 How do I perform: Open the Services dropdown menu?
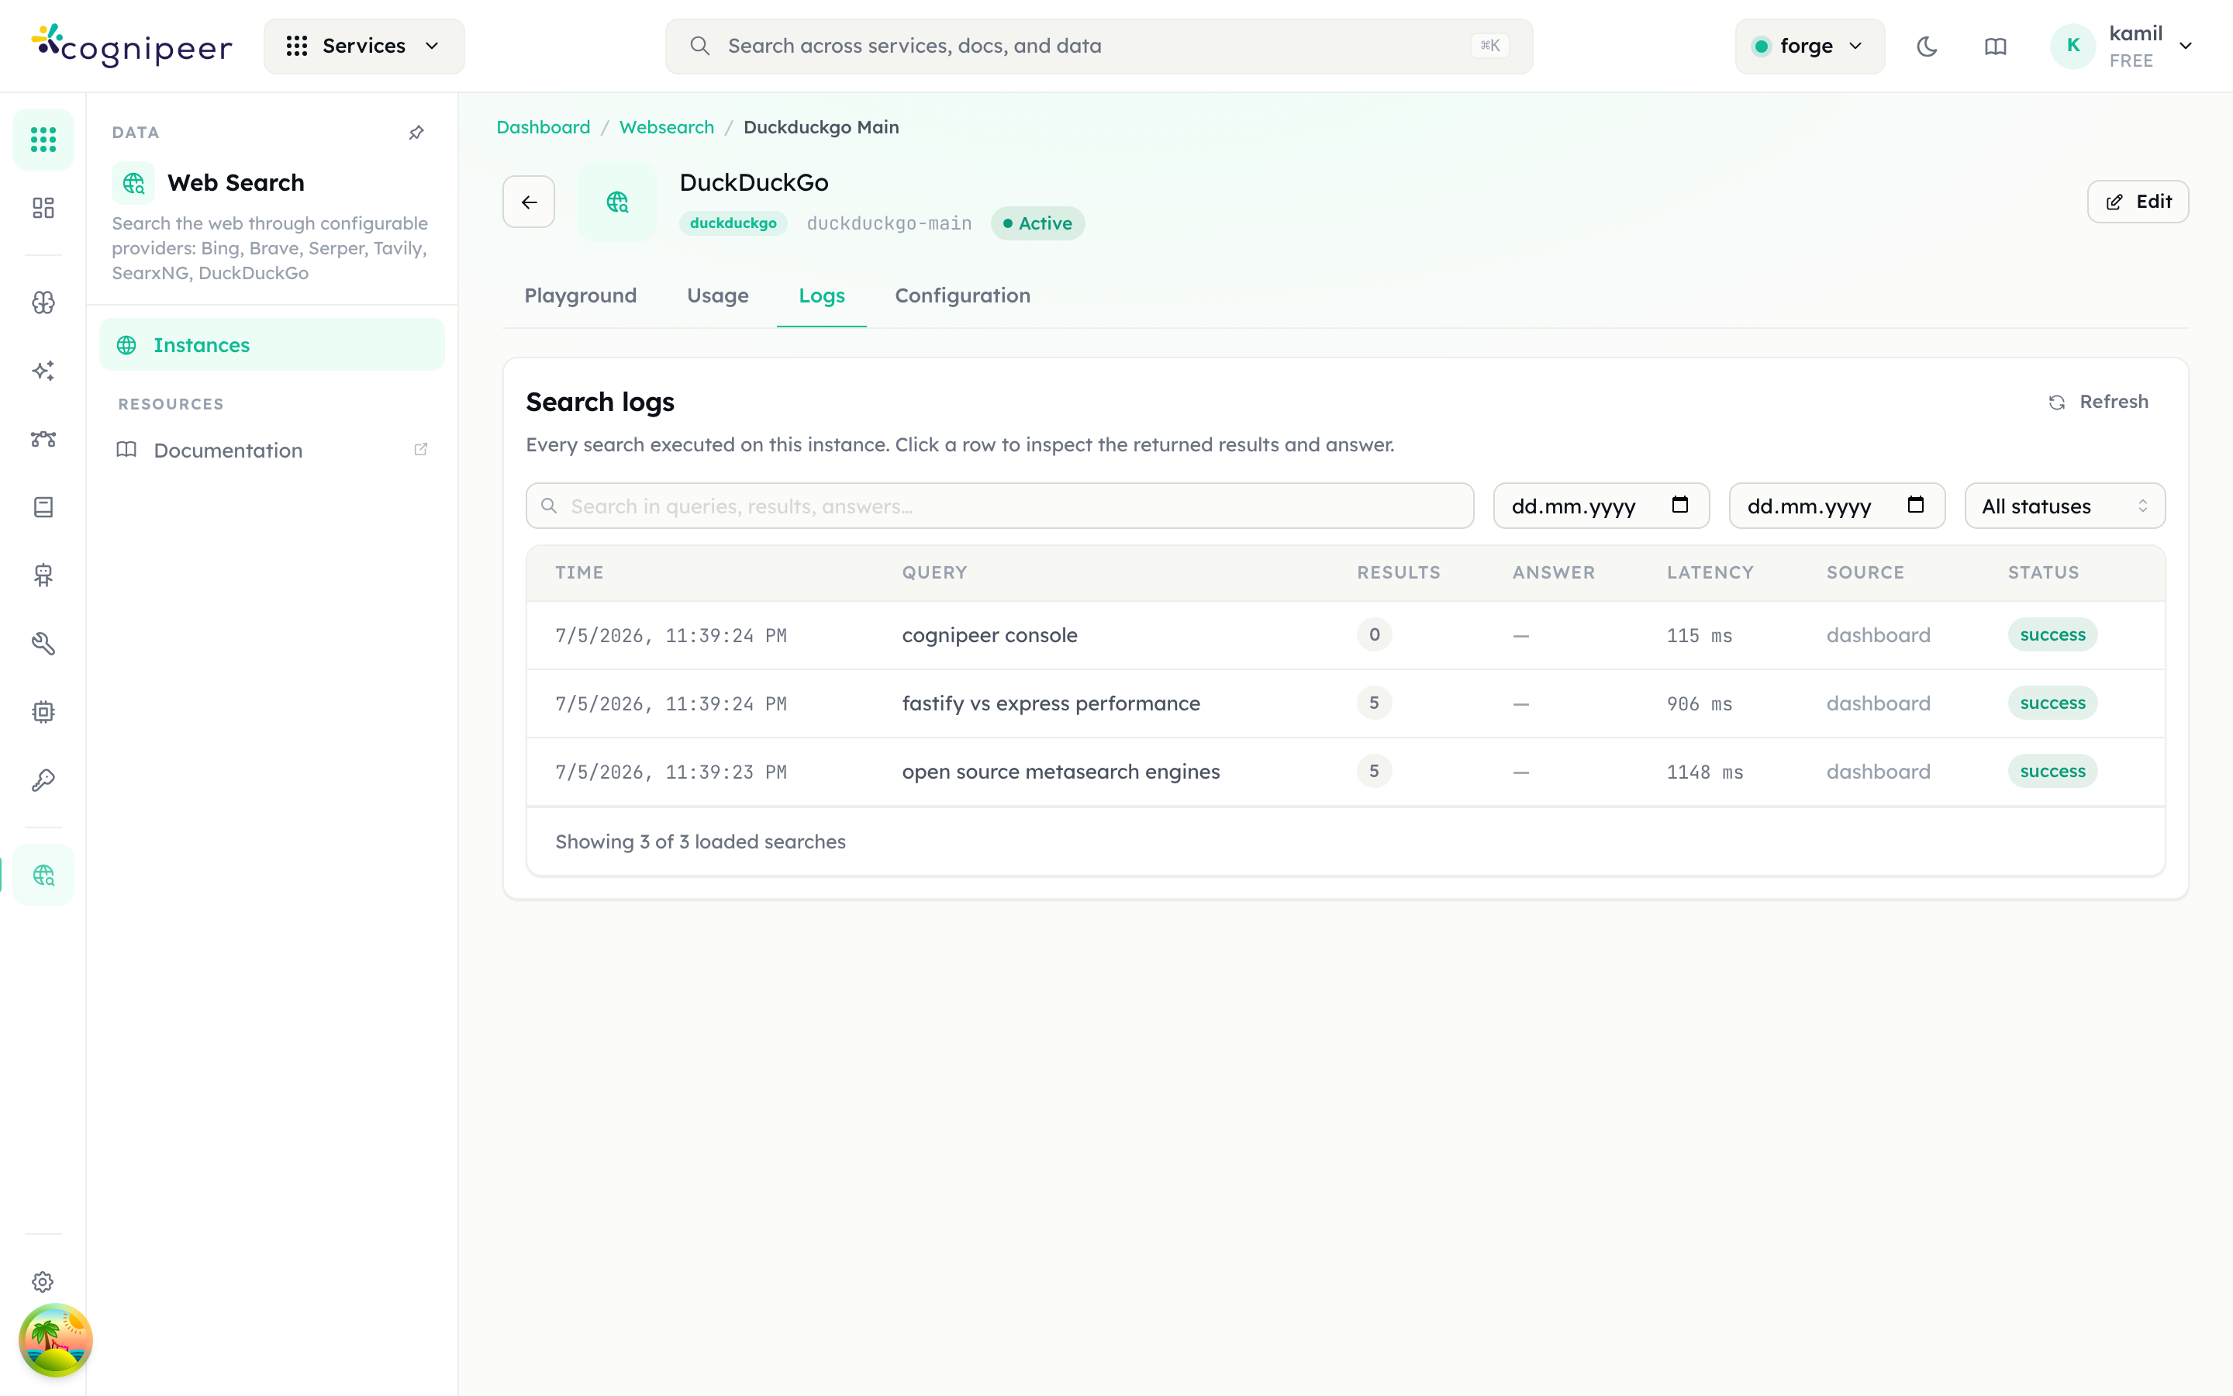pyautogui.click(x=364, y=47)
